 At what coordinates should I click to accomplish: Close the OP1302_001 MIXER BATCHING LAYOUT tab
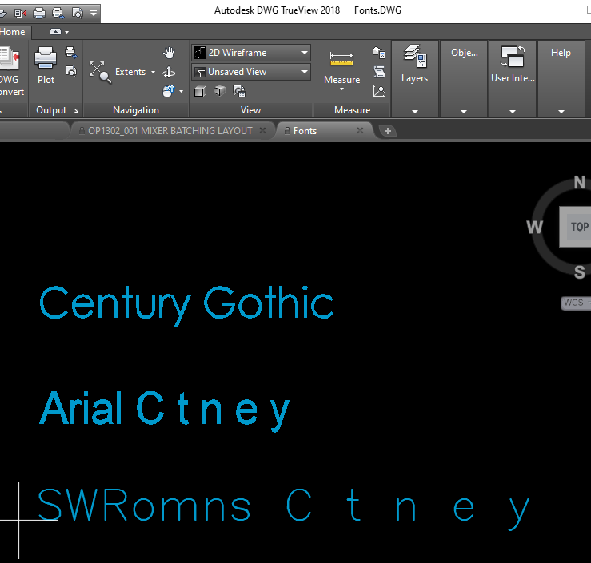262,130
